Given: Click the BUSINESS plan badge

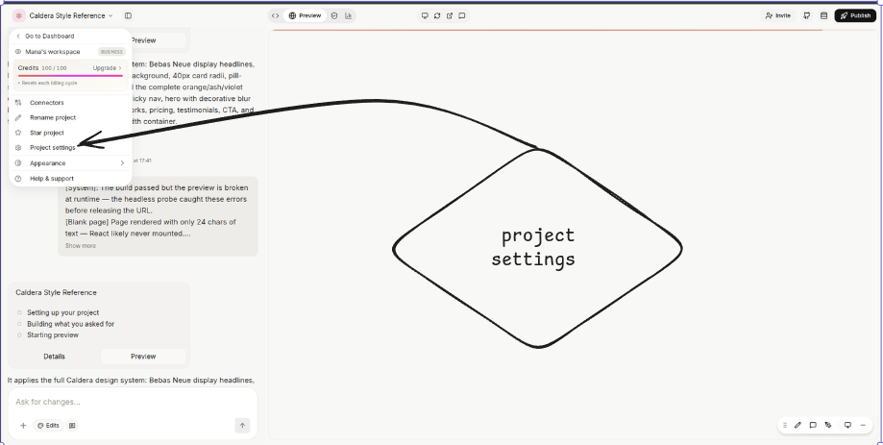Looking at the screenshot, I should tap(111, 52).
